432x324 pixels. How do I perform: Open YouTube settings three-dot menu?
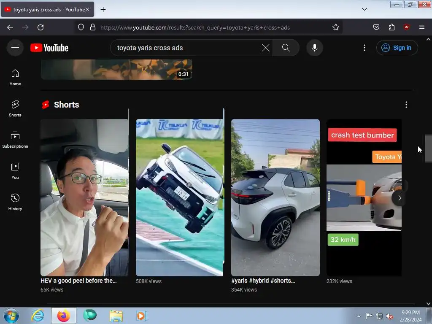coord(364,48)
